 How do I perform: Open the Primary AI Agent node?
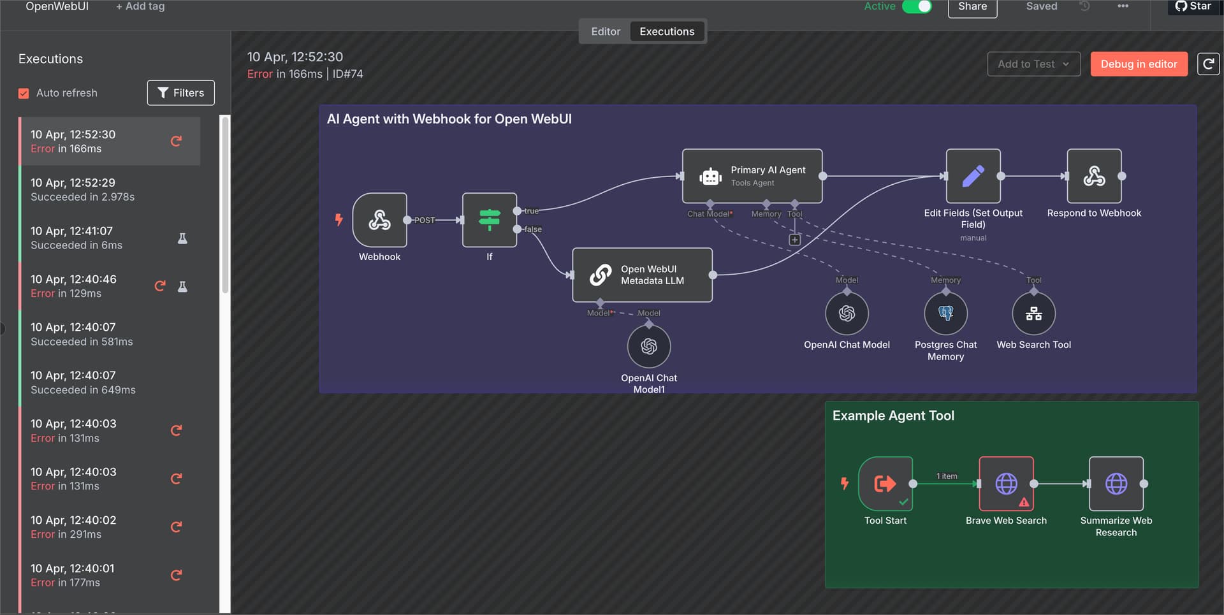pyautogui.click(x=752, y=176)
